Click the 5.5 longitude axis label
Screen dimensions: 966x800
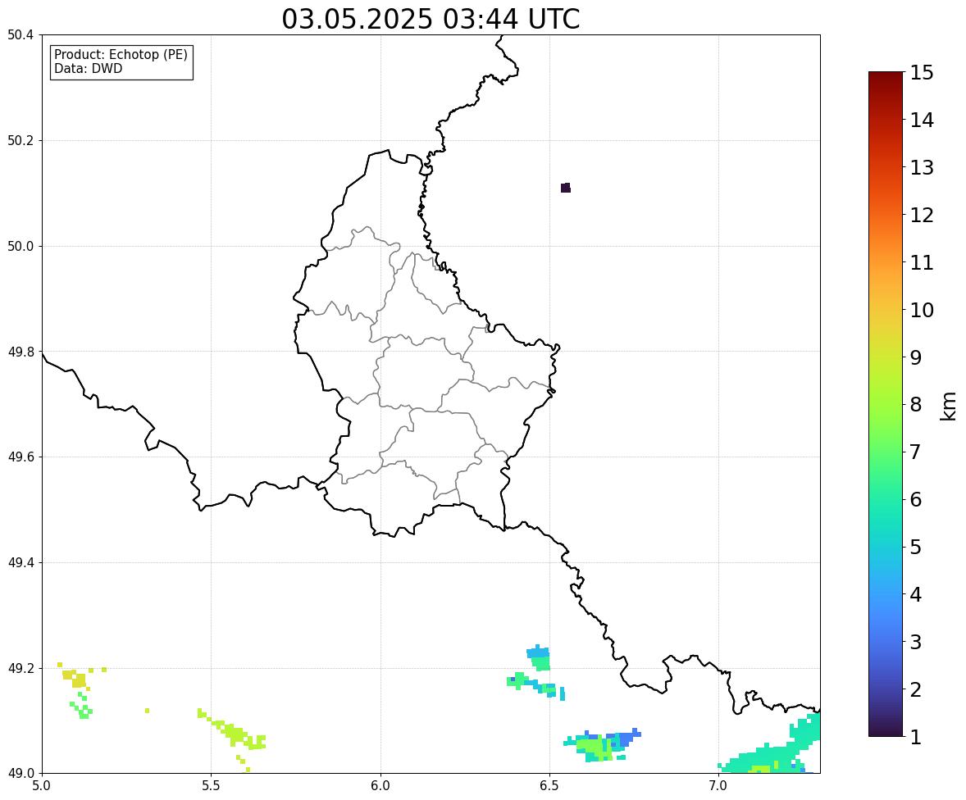[211, 786]
